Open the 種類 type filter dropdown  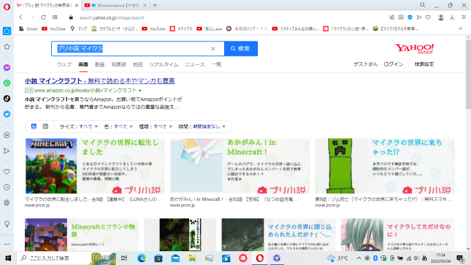pyautogui.click(x=155, y=126)
